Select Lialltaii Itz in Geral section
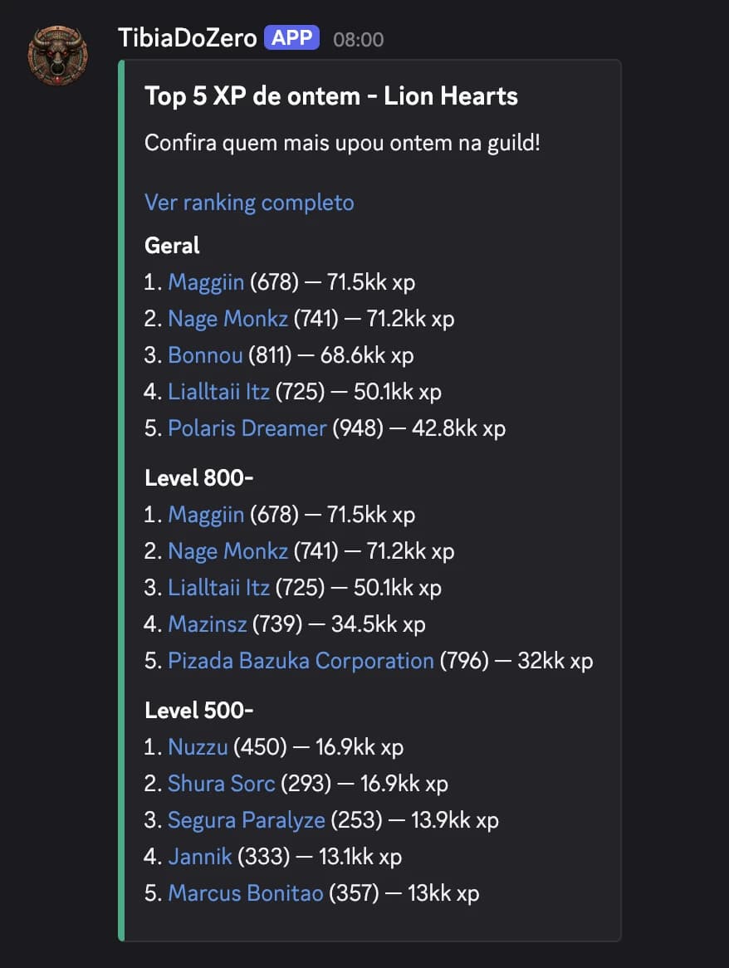The image size is (729, 968). (218, 391)
